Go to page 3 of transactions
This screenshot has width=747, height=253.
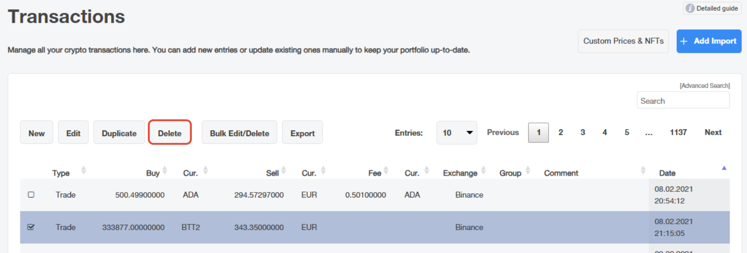(582, 132)
